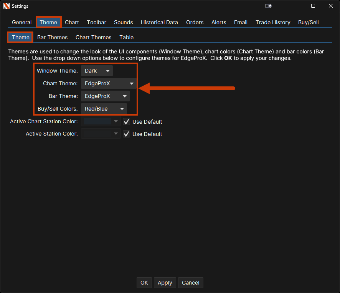Switch to the General tab
Image resolution: width=340 pixels, height=293 pixels.
tap(22, 22)
